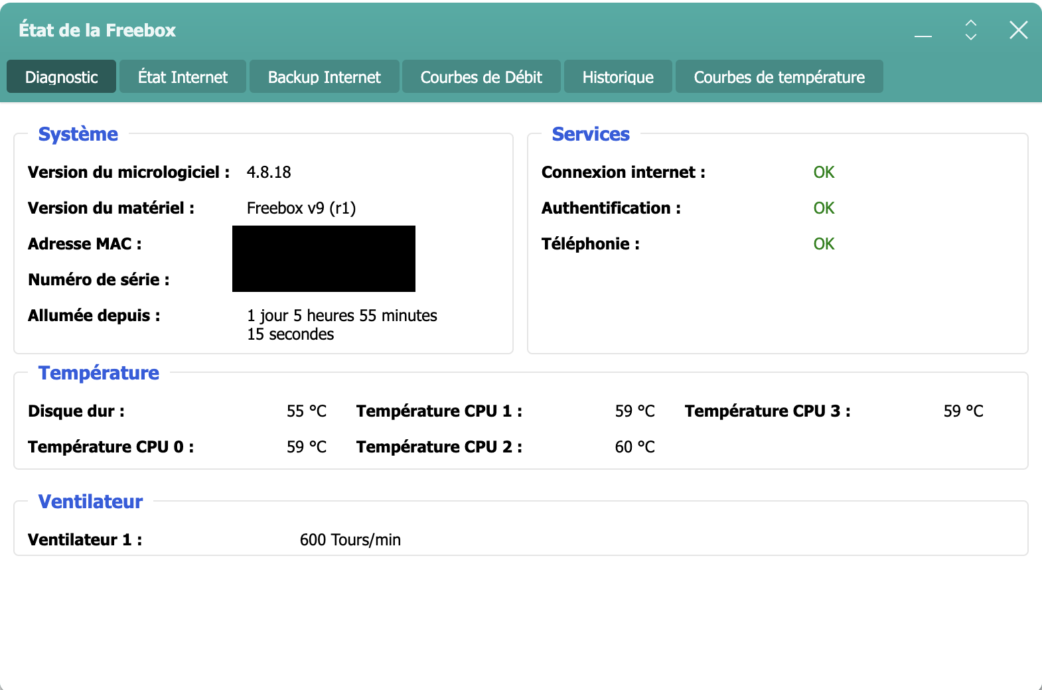Click the Allumée depuis label

tap(94, 316)
